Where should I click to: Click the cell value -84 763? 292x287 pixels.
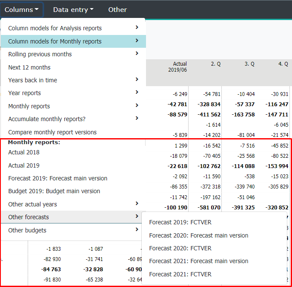51,269
